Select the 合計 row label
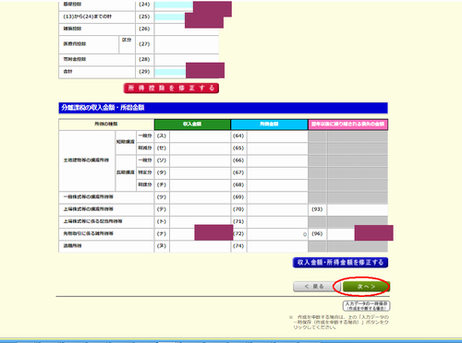This screenshot has width=462, height=343. click(x=67, y=72)
